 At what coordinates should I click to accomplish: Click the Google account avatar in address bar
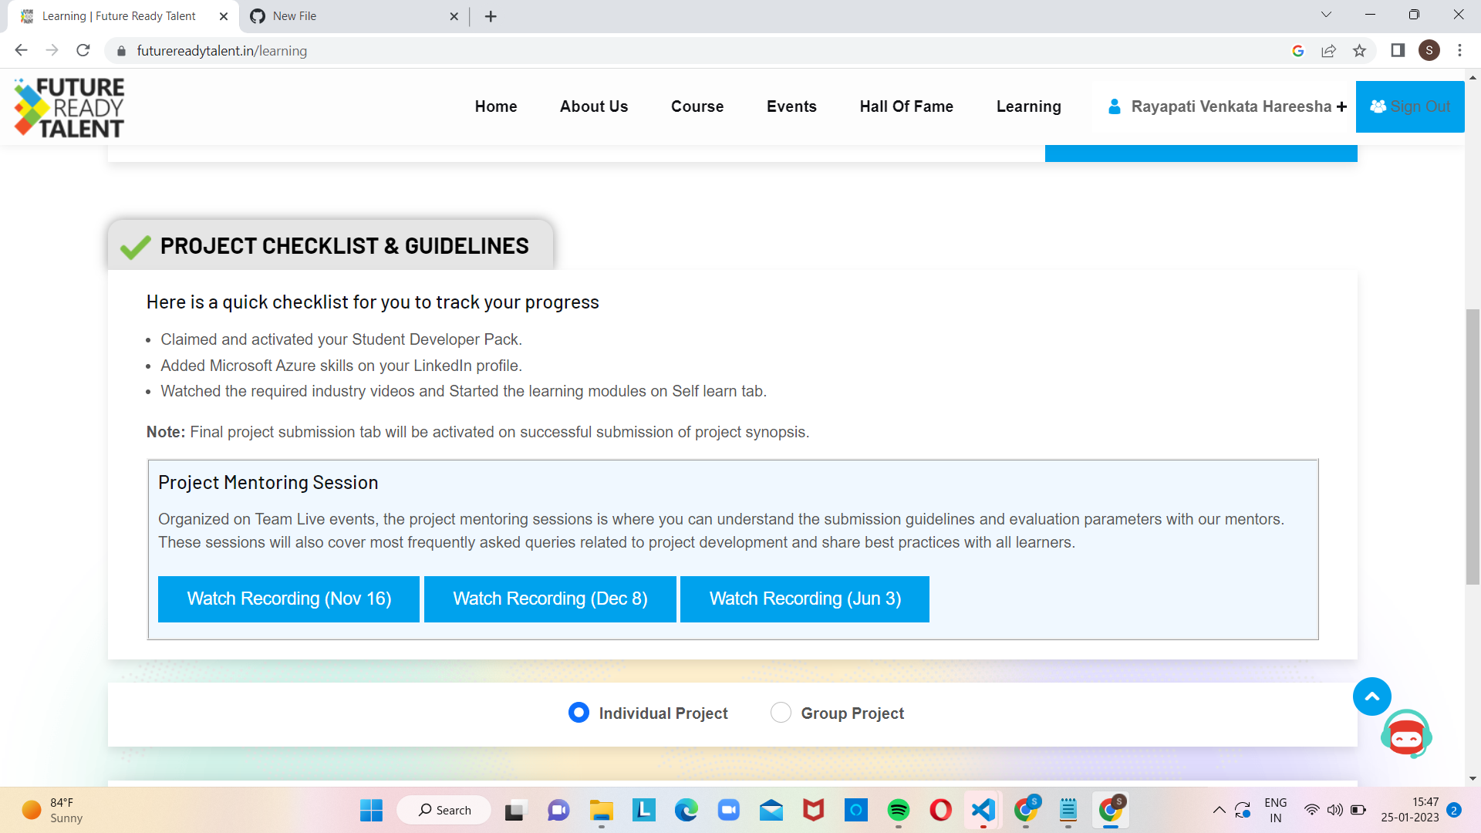pyautogui.click(x=1298, y=50)
